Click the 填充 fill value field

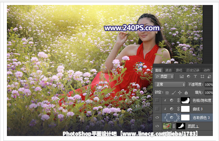[209, 92]
